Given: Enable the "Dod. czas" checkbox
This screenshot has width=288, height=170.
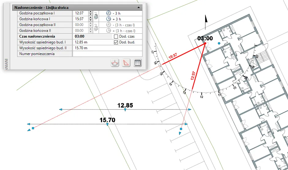Looking at the screenshot, I should point(116,37).
